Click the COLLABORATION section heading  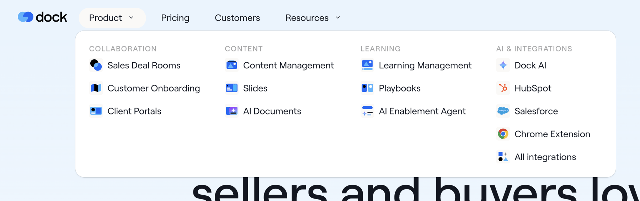[x=123, y=49]
